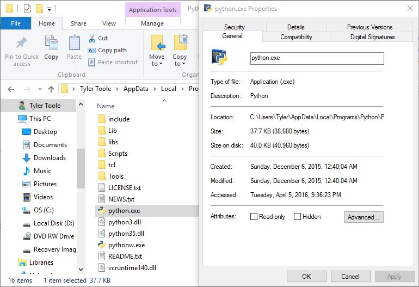The image size is (419, 287).
Task: Select the python.exe file icon
Action: (x=102, y=211)
